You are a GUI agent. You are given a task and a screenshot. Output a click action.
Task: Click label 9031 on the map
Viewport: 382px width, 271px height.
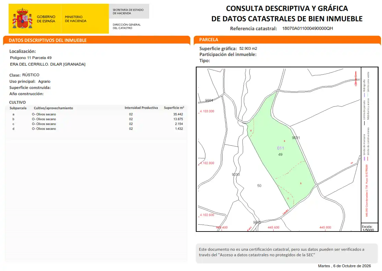pyautogui.click(x=296, y=138)
